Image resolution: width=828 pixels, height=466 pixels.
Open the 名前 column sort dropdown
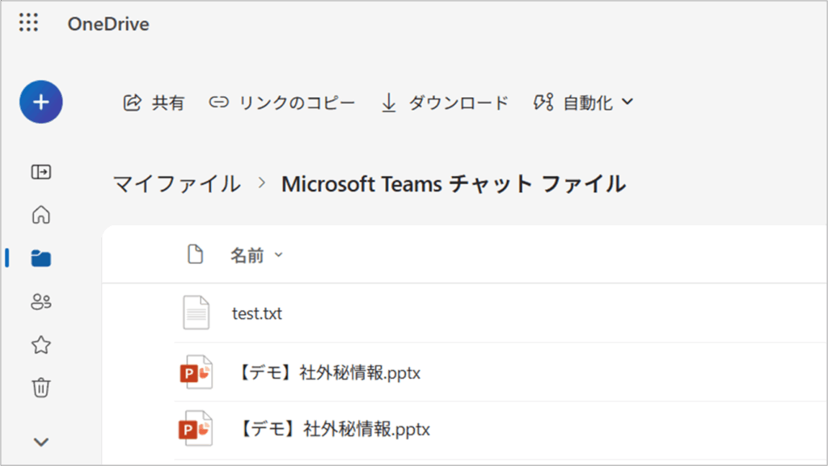pyautogui.click(x=256, y=255)
